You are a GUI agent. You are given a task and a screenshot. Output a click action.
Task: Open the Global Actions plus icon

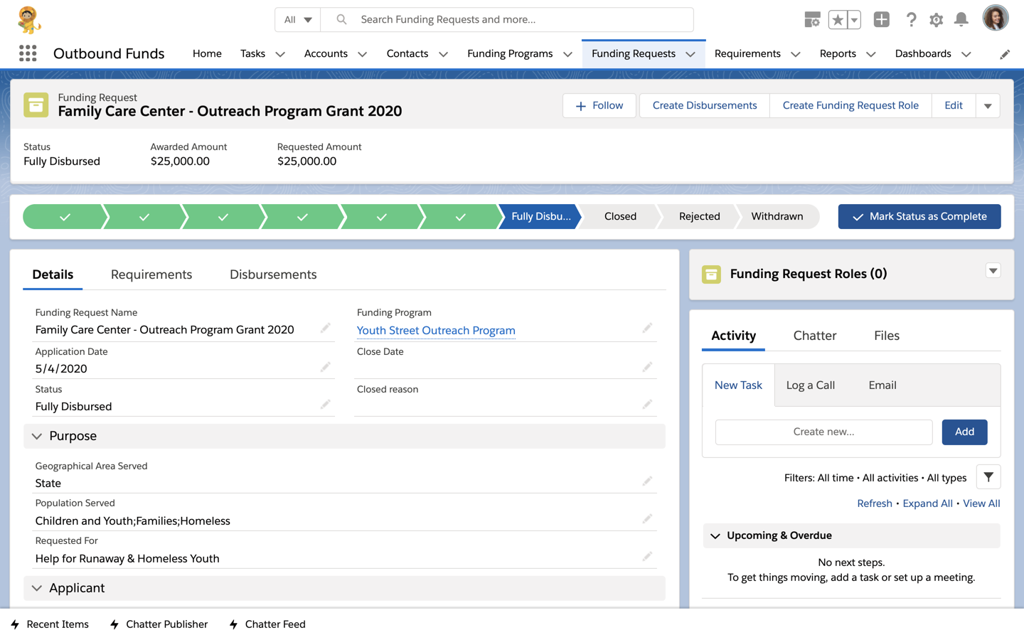pos(881,20)
